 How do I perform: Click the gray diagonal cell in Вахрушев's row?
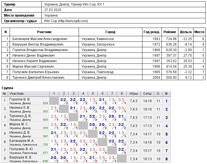click(122, 159)
